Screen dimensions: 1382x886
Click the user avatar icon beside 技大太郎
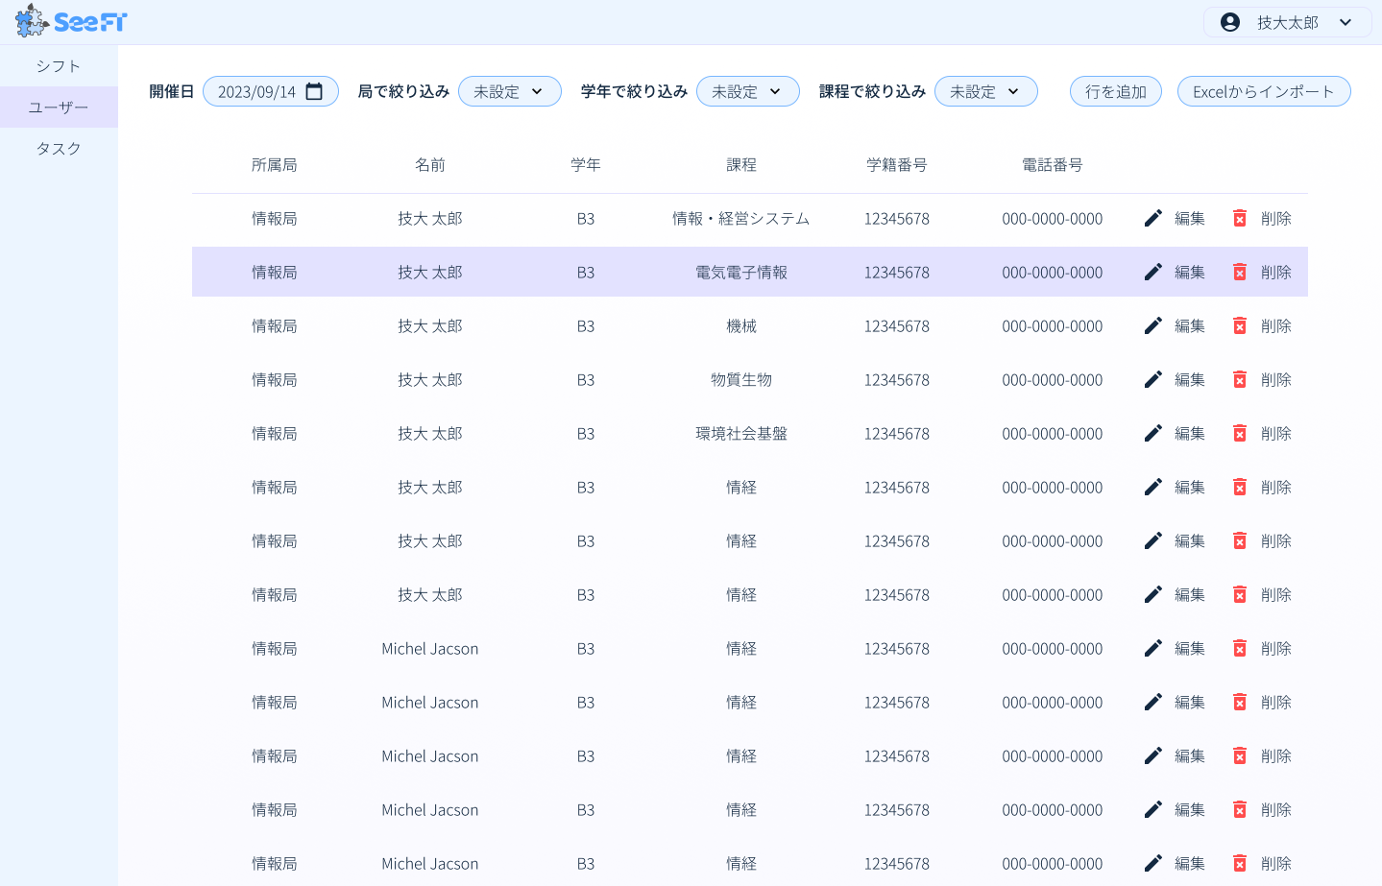click(1229, 22)
